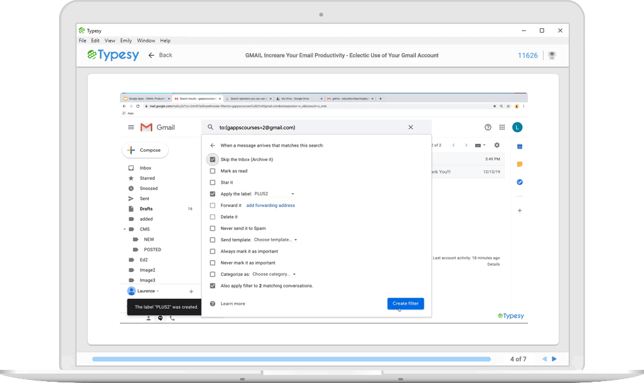Viewport: 644px width, 383px height.
Task: Click the Create filter button
Action: [405, 304]
